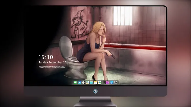Click the 15:10 clock display
Viewport: 191px width, 107px height.
pyautogui.click(x=46, y=57)
